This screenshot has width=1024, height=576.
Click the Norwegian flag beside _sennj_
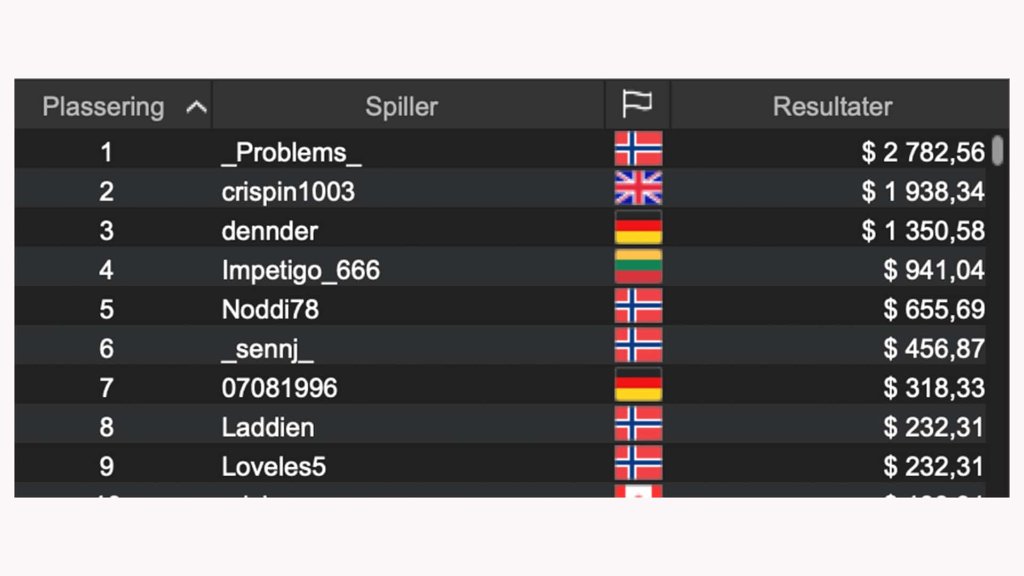(638, 345)
